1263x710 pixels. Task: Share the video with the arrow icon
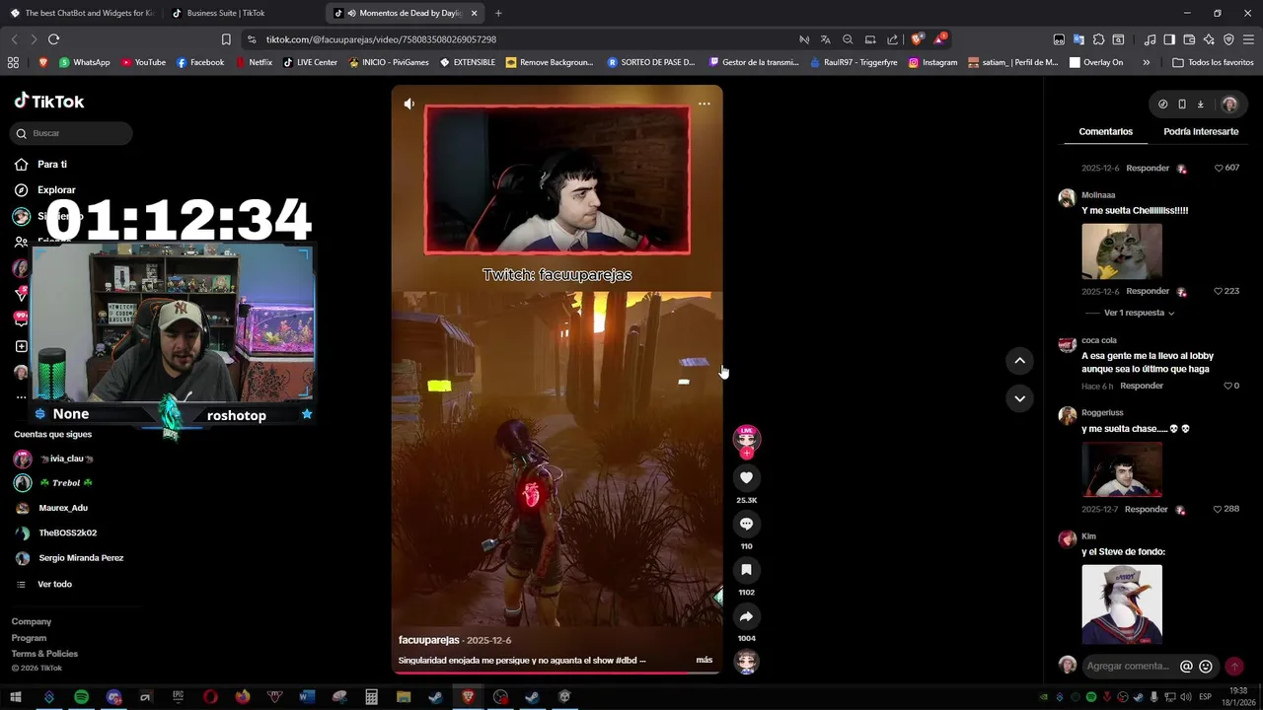point(746,616)
